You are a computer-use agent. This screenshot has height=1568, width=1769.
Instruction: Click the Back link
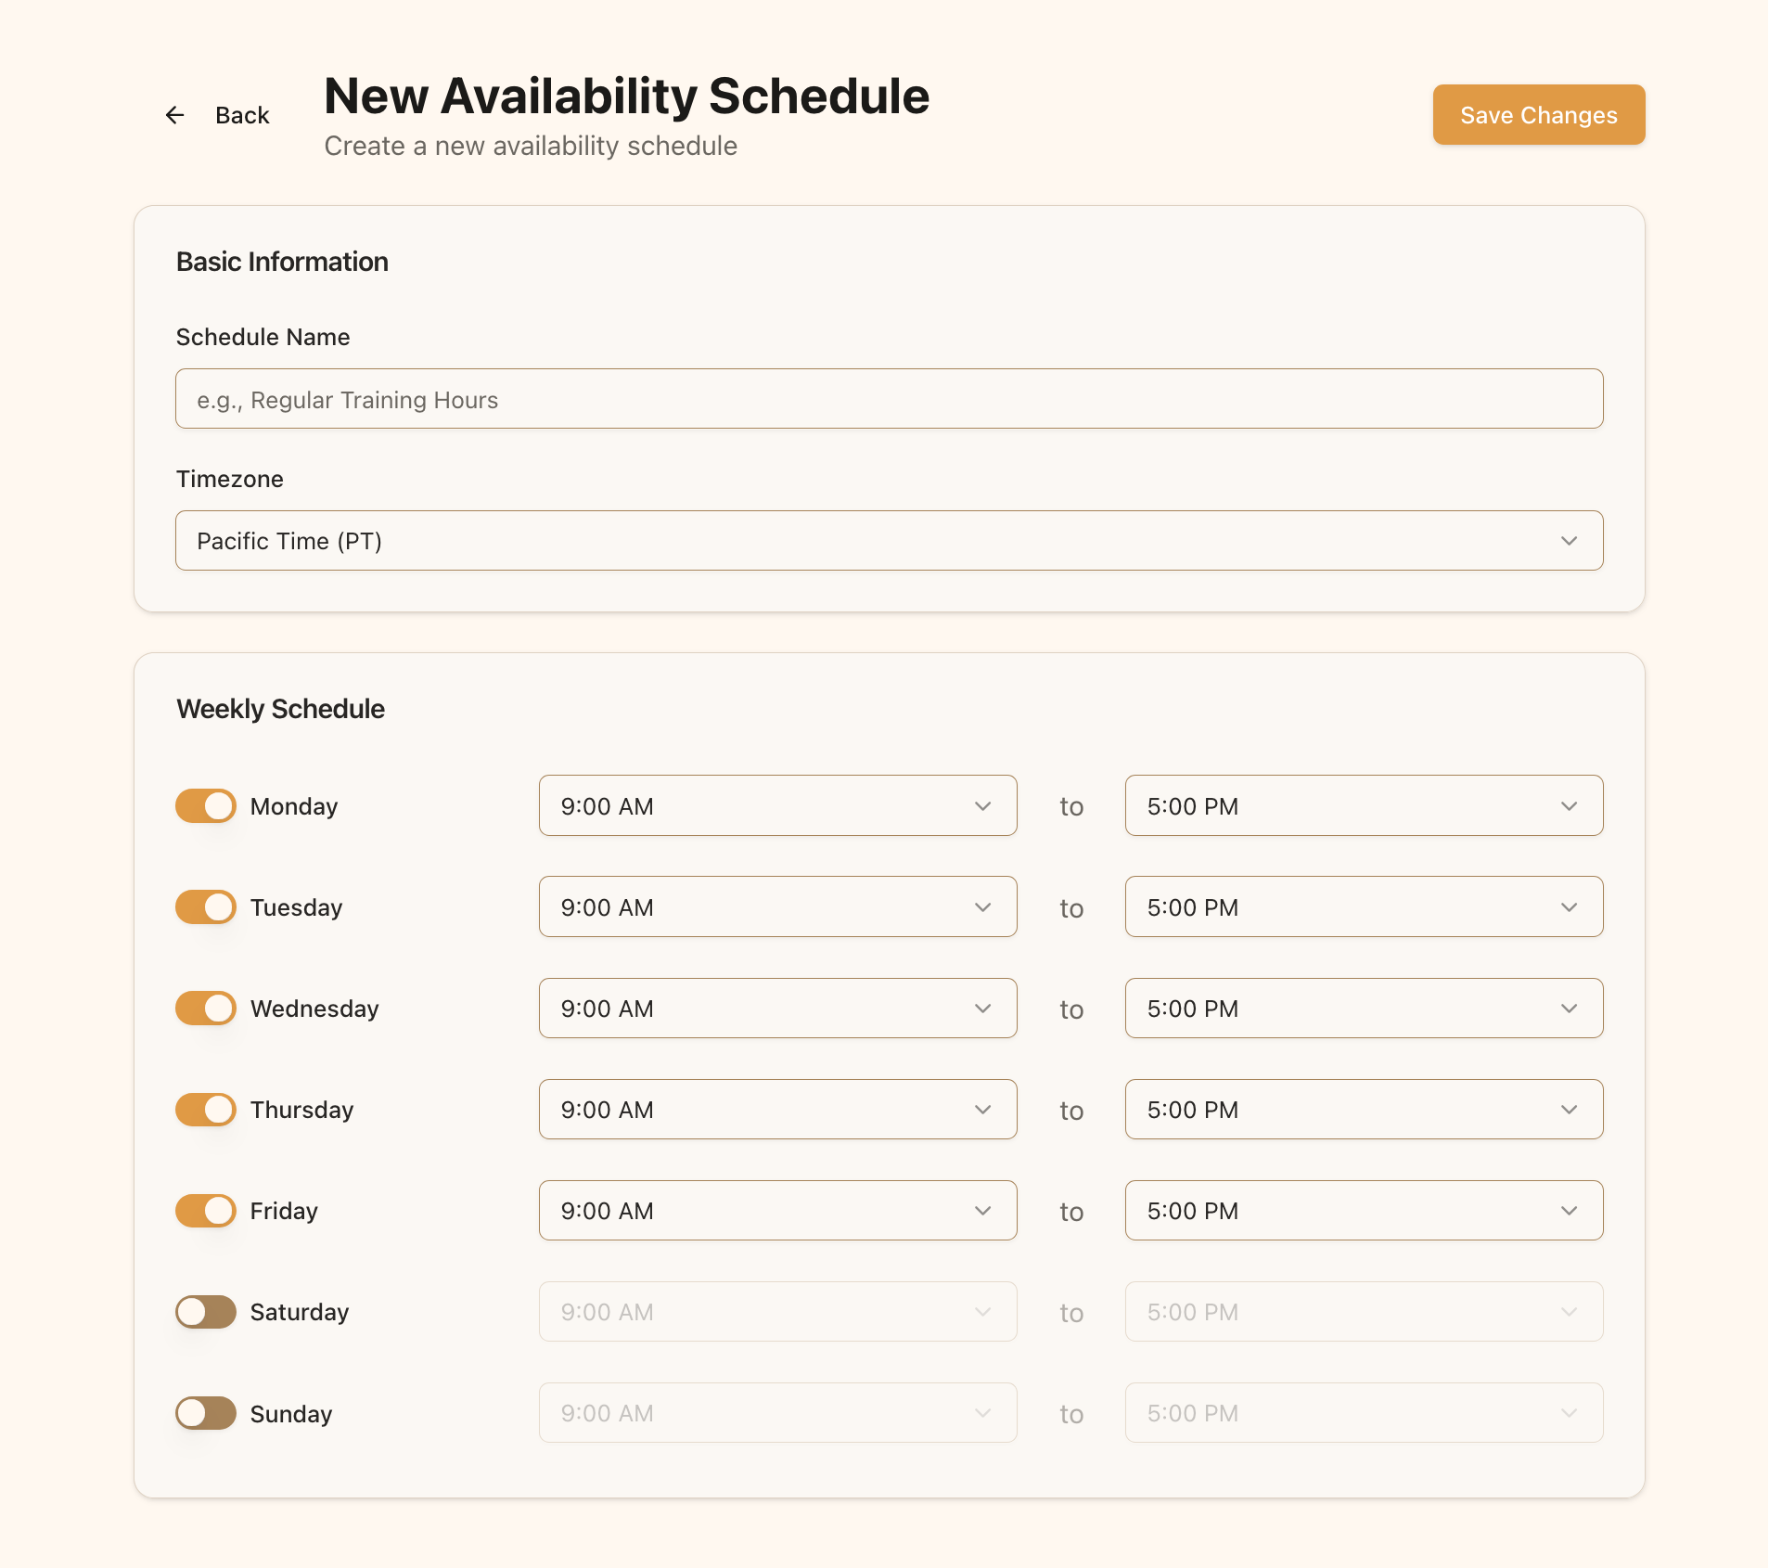pos(241,114)
